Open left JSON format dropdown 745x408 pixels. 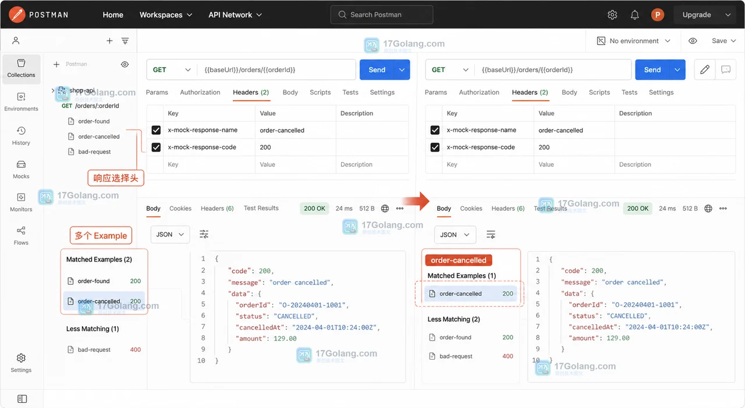(170, 234)
